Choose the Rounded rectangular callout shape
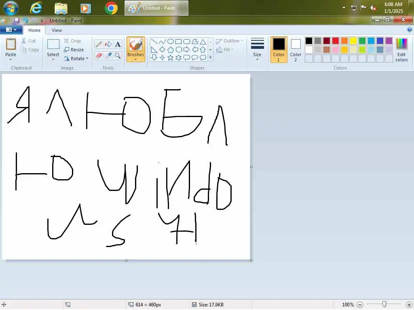 tap(187, 57)
